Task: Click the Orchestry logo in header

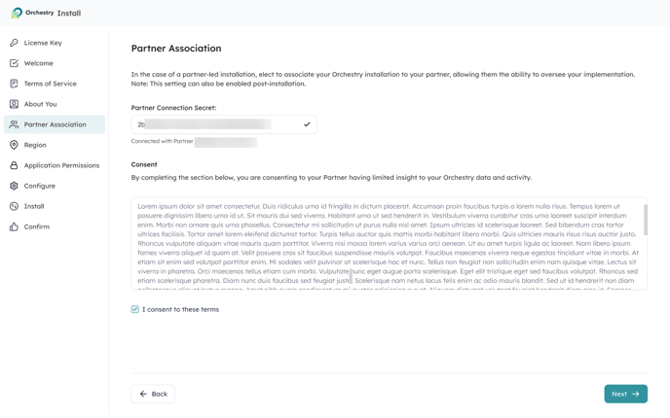Action: (17, 14)
